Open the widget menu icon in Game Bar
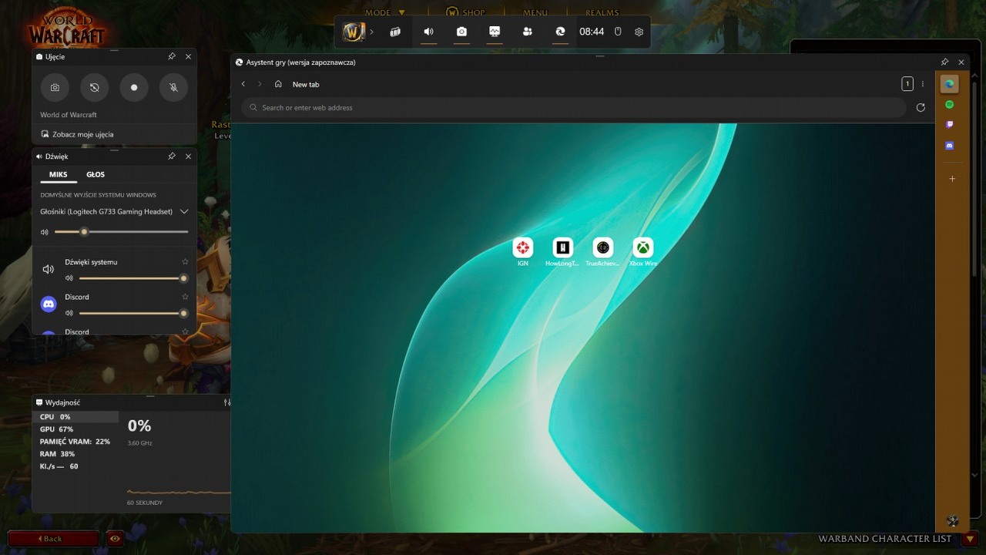This screenshot has height=555, width=986. coord(395,32)
